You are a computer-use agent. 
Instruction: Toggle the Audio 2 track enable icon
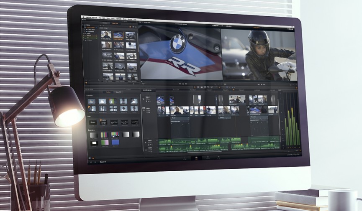pyautogui.click(x=146, y=150)
